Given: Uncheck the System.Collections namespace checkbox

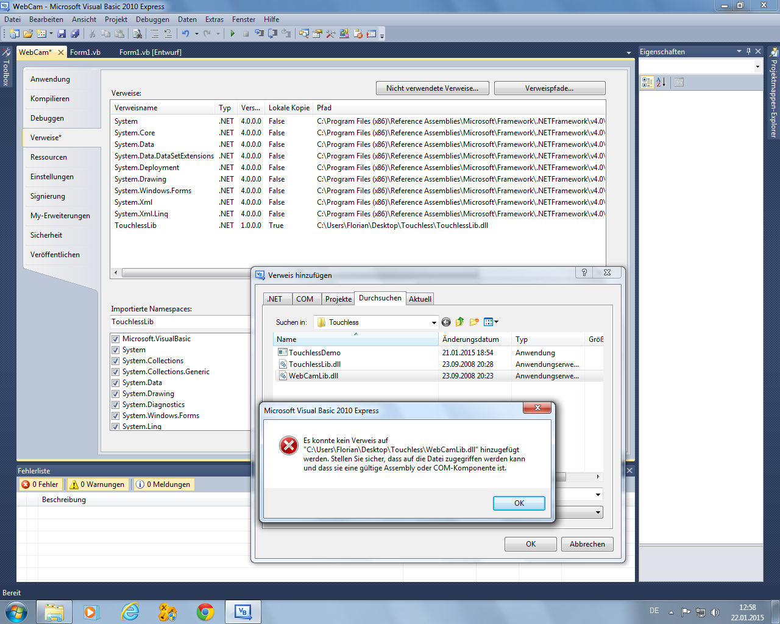Looking at the screenshot, I should pyautogui.click(x=115, y=361).
